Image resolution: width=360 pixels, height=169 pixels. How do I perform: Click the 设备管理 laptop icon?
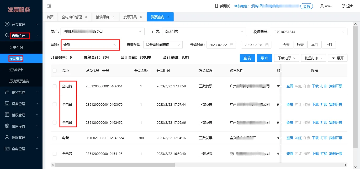click(x=7, y=104)
